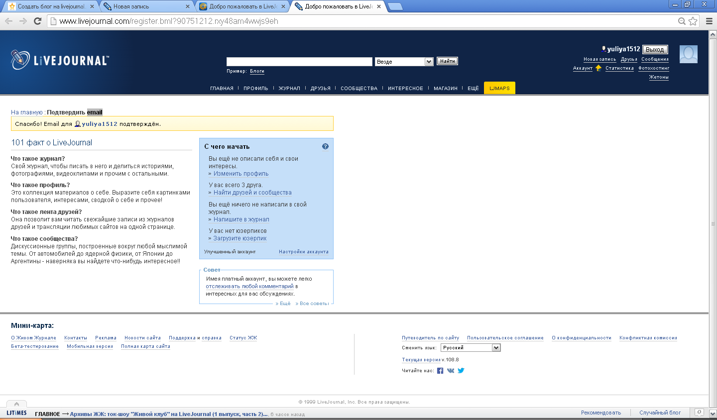Image resolution: width=717 pixels, height=420 pixels.
Task: Open the LJTimes «Архивы ЖЖ» news headline
Action: (169, 414)
